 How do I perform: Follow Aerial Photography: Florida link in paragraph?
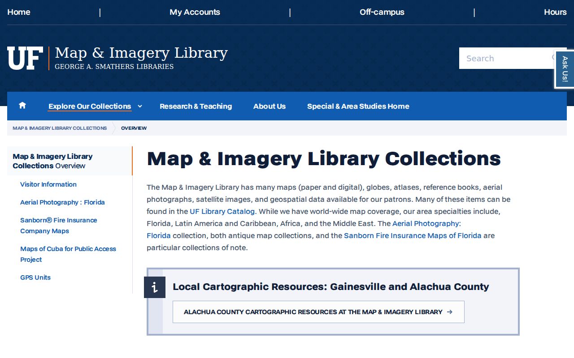coord(426,223)
